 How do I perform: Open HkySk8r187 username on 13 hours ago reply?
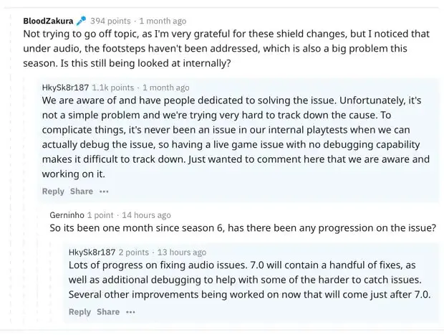[92, 253]
